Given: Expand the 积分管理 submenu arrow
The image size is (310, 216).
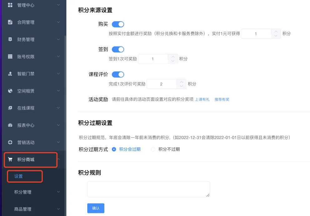Looking at the screenshot, I should pos(58,192).
